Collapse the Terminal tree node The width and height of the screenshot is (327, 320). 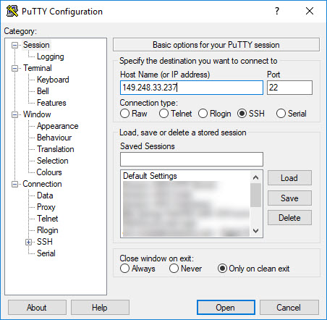tap(14, 68)
